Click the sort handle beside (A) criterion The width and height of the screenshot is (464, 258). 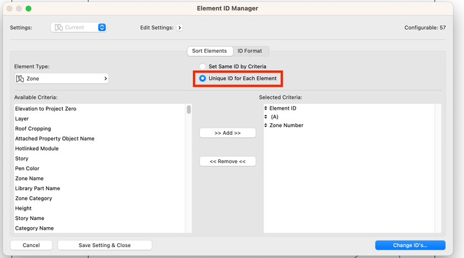(x=266, y=117)
